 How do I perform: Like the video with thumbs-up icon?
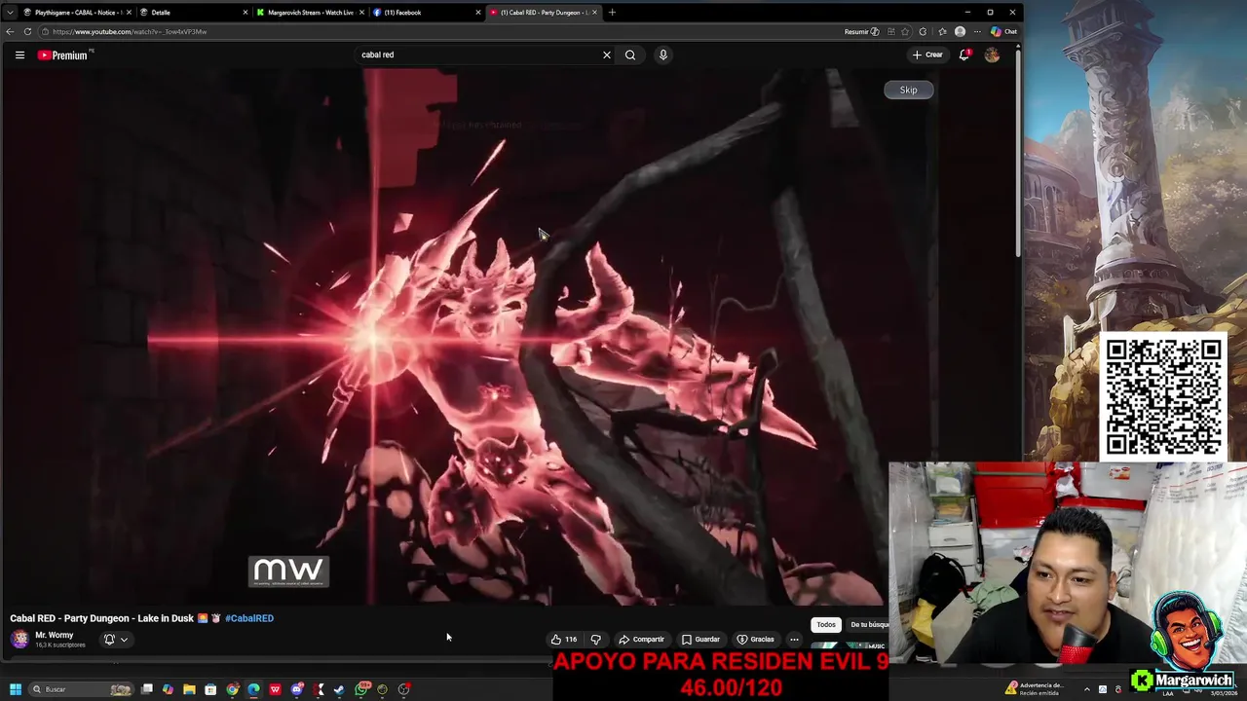(x=564, y=639)
